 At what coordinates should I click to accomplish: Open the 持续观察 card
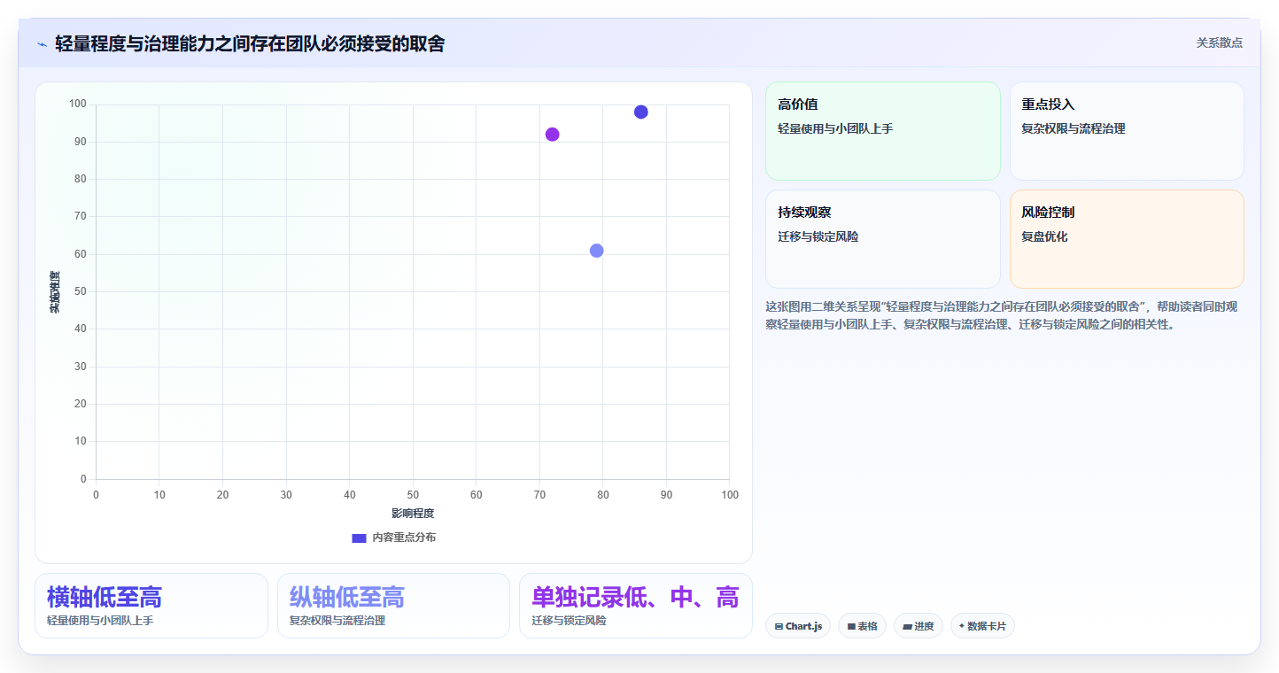coord(883,239)
